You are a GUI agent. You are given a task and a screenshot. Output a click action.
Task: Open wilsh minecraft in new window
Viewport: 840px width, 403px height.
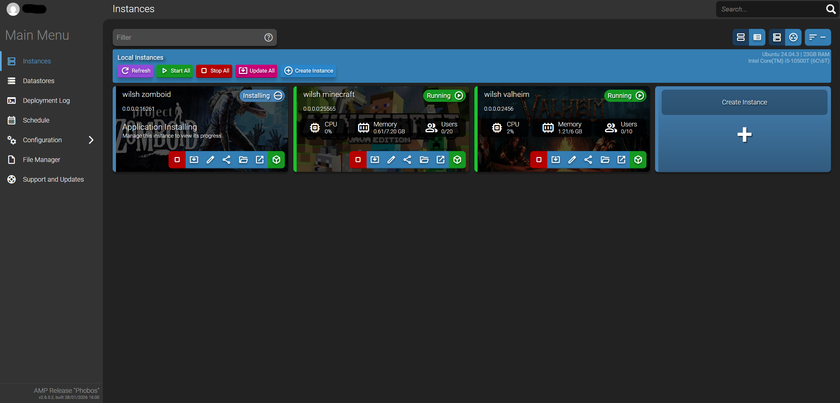click(441, 160)
